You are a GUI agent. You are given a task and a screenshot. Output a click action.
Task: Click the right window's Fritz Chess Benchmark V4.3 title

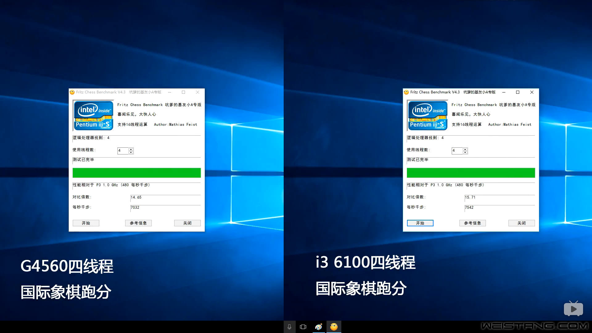(x=435, y=92)
